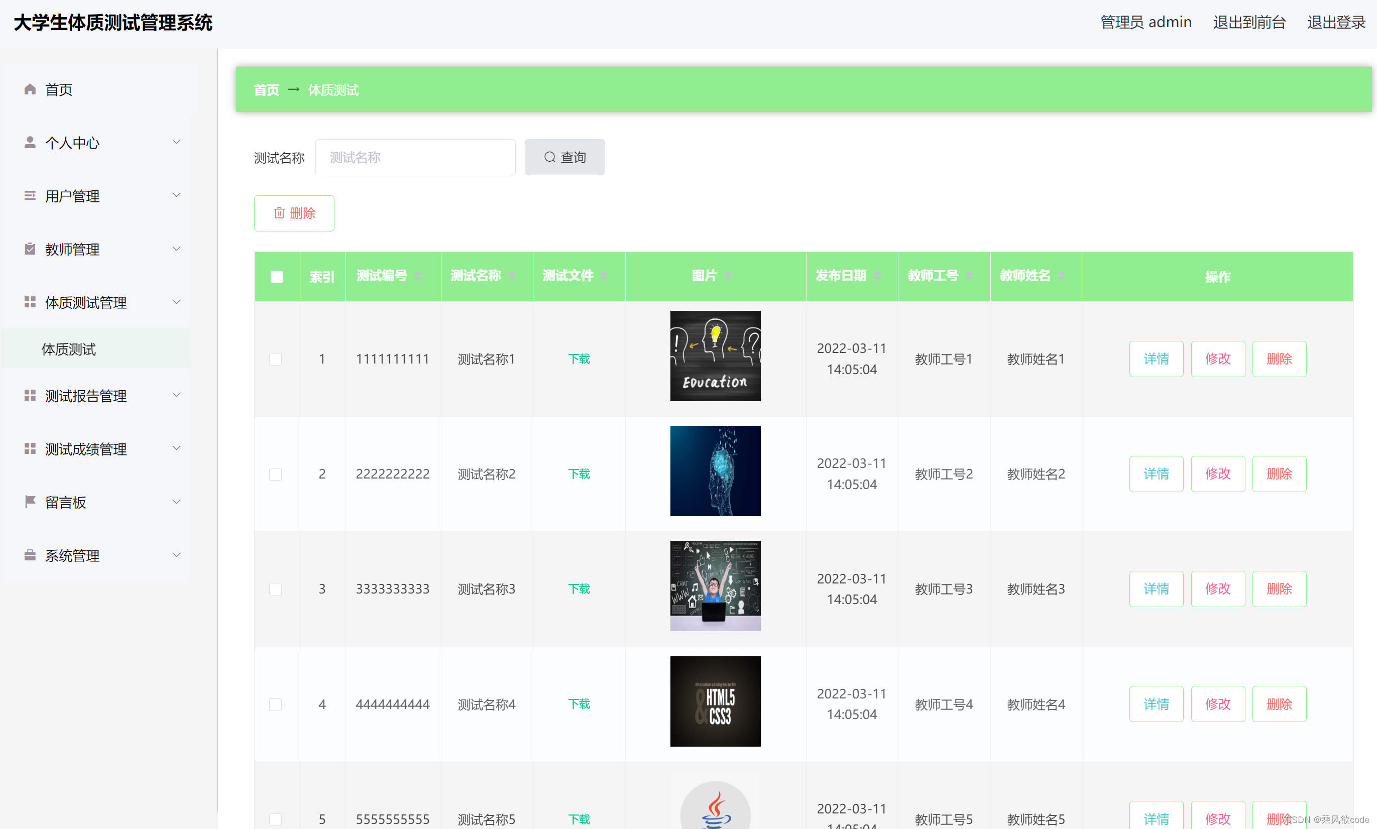The width and height of the screenshot is (1377, 829).
Task: Click the 修改 button for 测试名称4
Action: [1217, 704]
